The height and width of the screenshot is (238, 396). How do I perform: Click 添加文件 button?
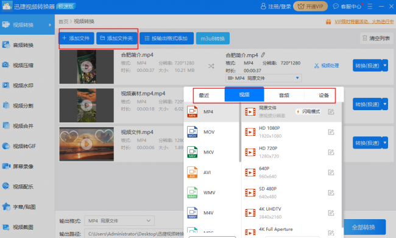tap(77, 38)
